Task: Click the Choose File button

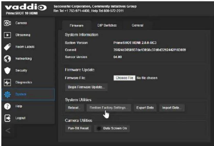Action: click(x=124, y=78)
